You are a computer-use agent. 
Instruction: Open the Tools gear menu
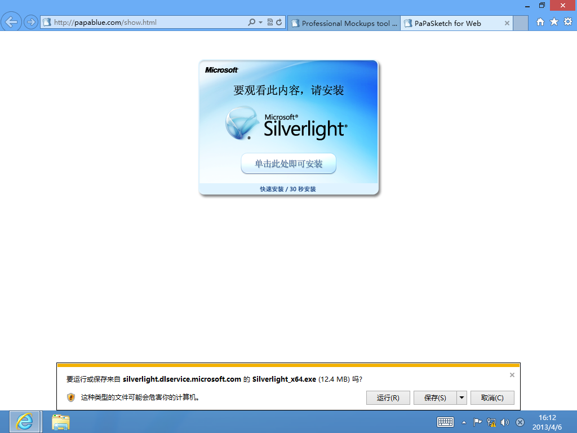click(568, 22)
